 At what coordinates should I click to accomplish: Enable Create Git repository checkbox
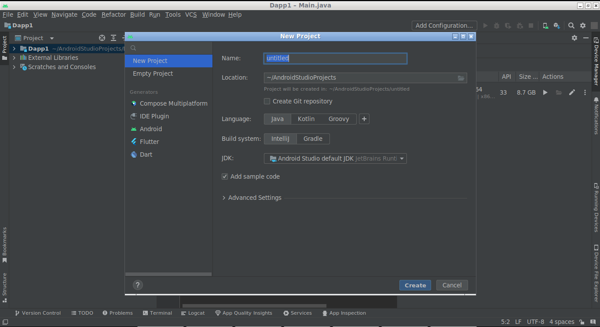click(267, 101)
